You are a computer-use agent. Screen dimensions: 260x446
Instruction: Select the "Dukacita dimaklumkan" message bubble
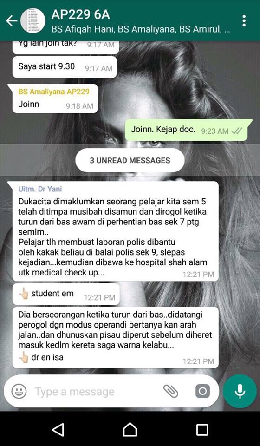[x=115, y=231]
